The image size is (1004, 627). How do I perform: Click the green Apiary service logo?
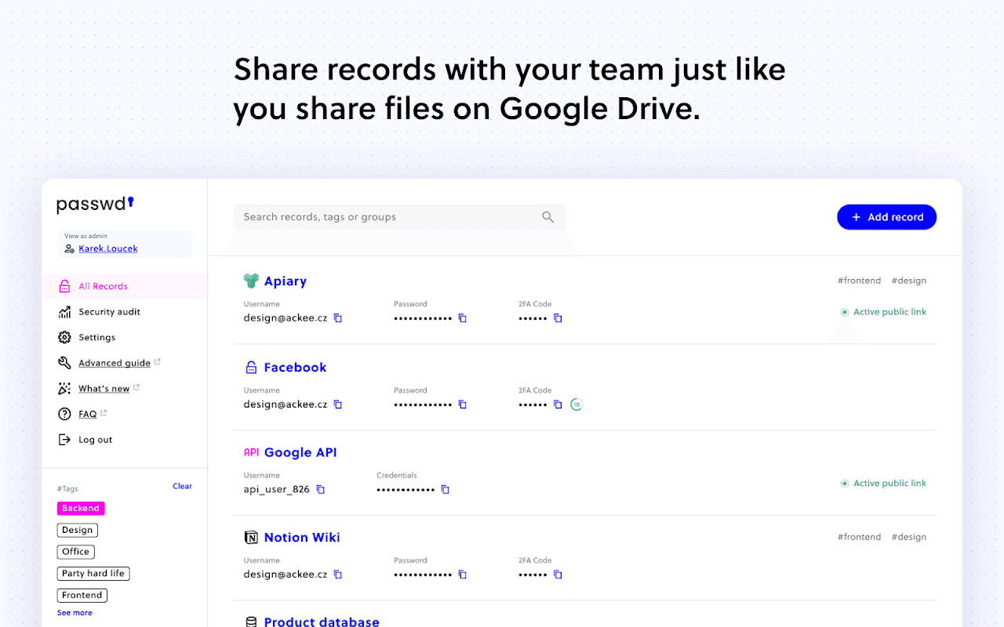250,280
